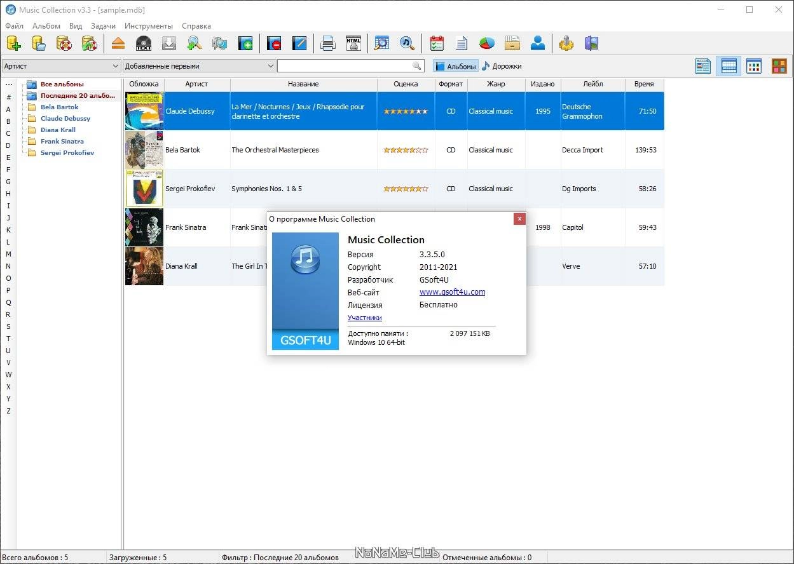794x564 pixels.
Task: Select Sergei Prokofiev folder in tree
Action: (x=67, y=152)
